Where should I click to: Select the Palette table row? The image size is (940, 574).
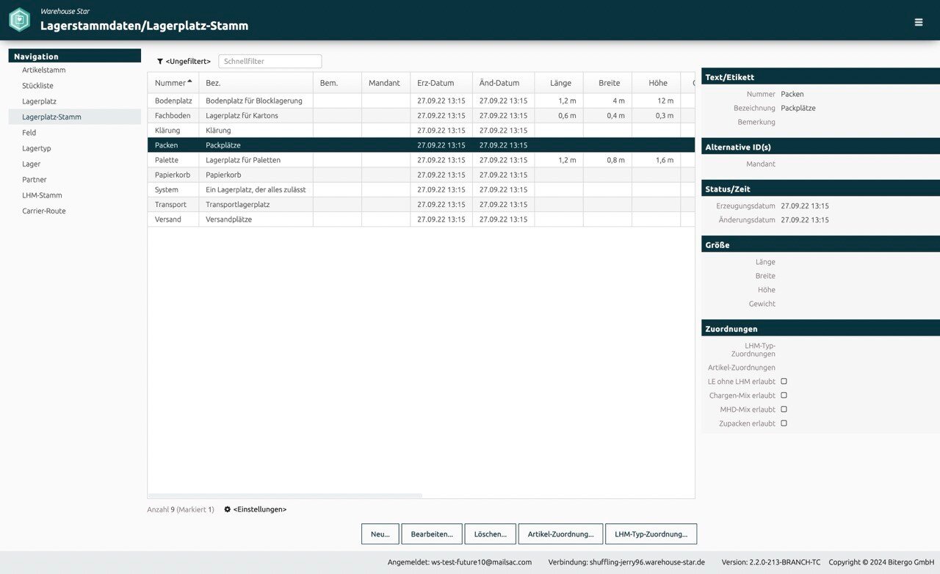[421, 160]
